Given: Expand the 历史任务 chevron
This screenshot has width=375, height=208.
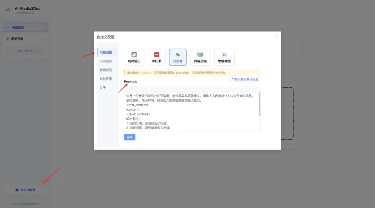Looking at the screenshot, I should click(44, 39).
